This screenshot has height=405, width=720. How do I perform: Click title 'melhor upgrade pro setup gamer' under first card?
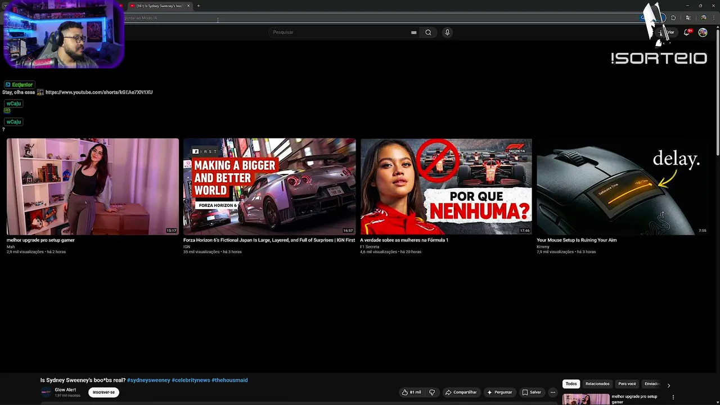[x=40, y=240]
